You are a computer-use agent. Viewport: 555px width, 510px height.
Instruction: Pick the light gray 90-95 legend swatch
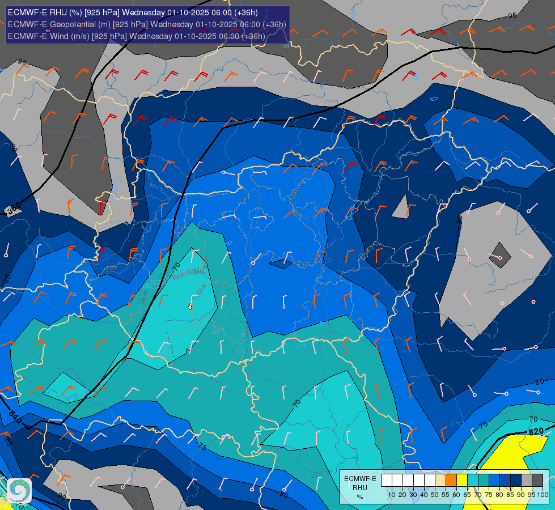527,481
